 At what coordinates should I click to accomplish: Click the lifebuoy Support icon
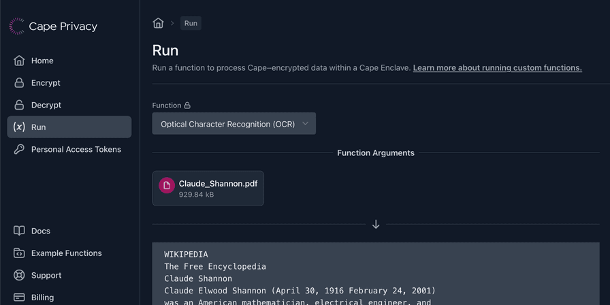19,276
